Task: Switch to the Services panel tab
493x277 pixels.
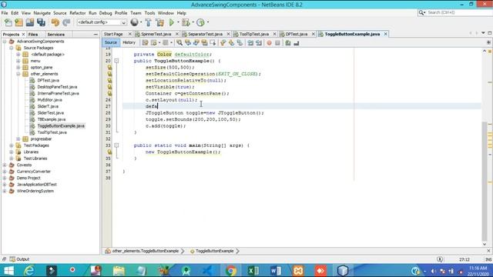Action: (x=56, y=34)
